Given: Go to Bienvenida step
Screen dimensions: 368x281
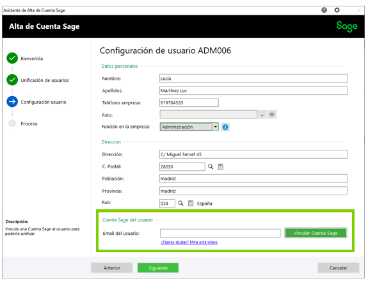Looking at the screenshot, I should (32, 58).
